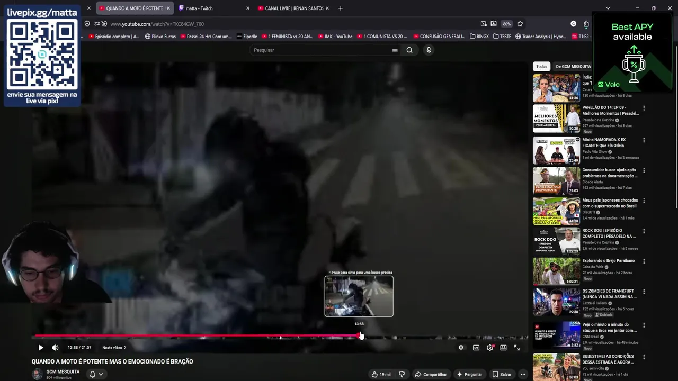This screenshot has height=381, width=678.
Task: Open 'Consumidor busca ajuda após' video title
Action: coord(610,173)
